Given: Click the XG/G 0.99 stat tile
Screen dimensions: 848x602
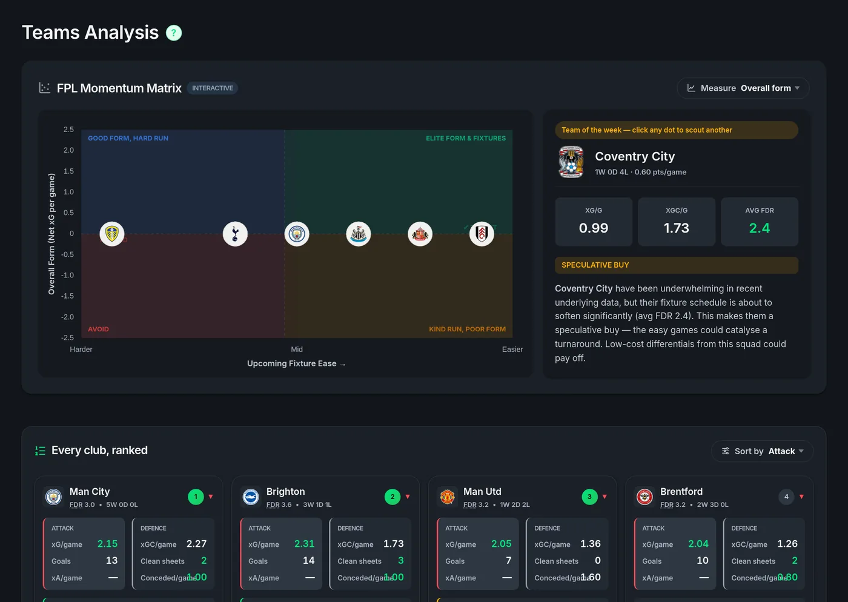Looking at the screenshot, I should [594, 222].
